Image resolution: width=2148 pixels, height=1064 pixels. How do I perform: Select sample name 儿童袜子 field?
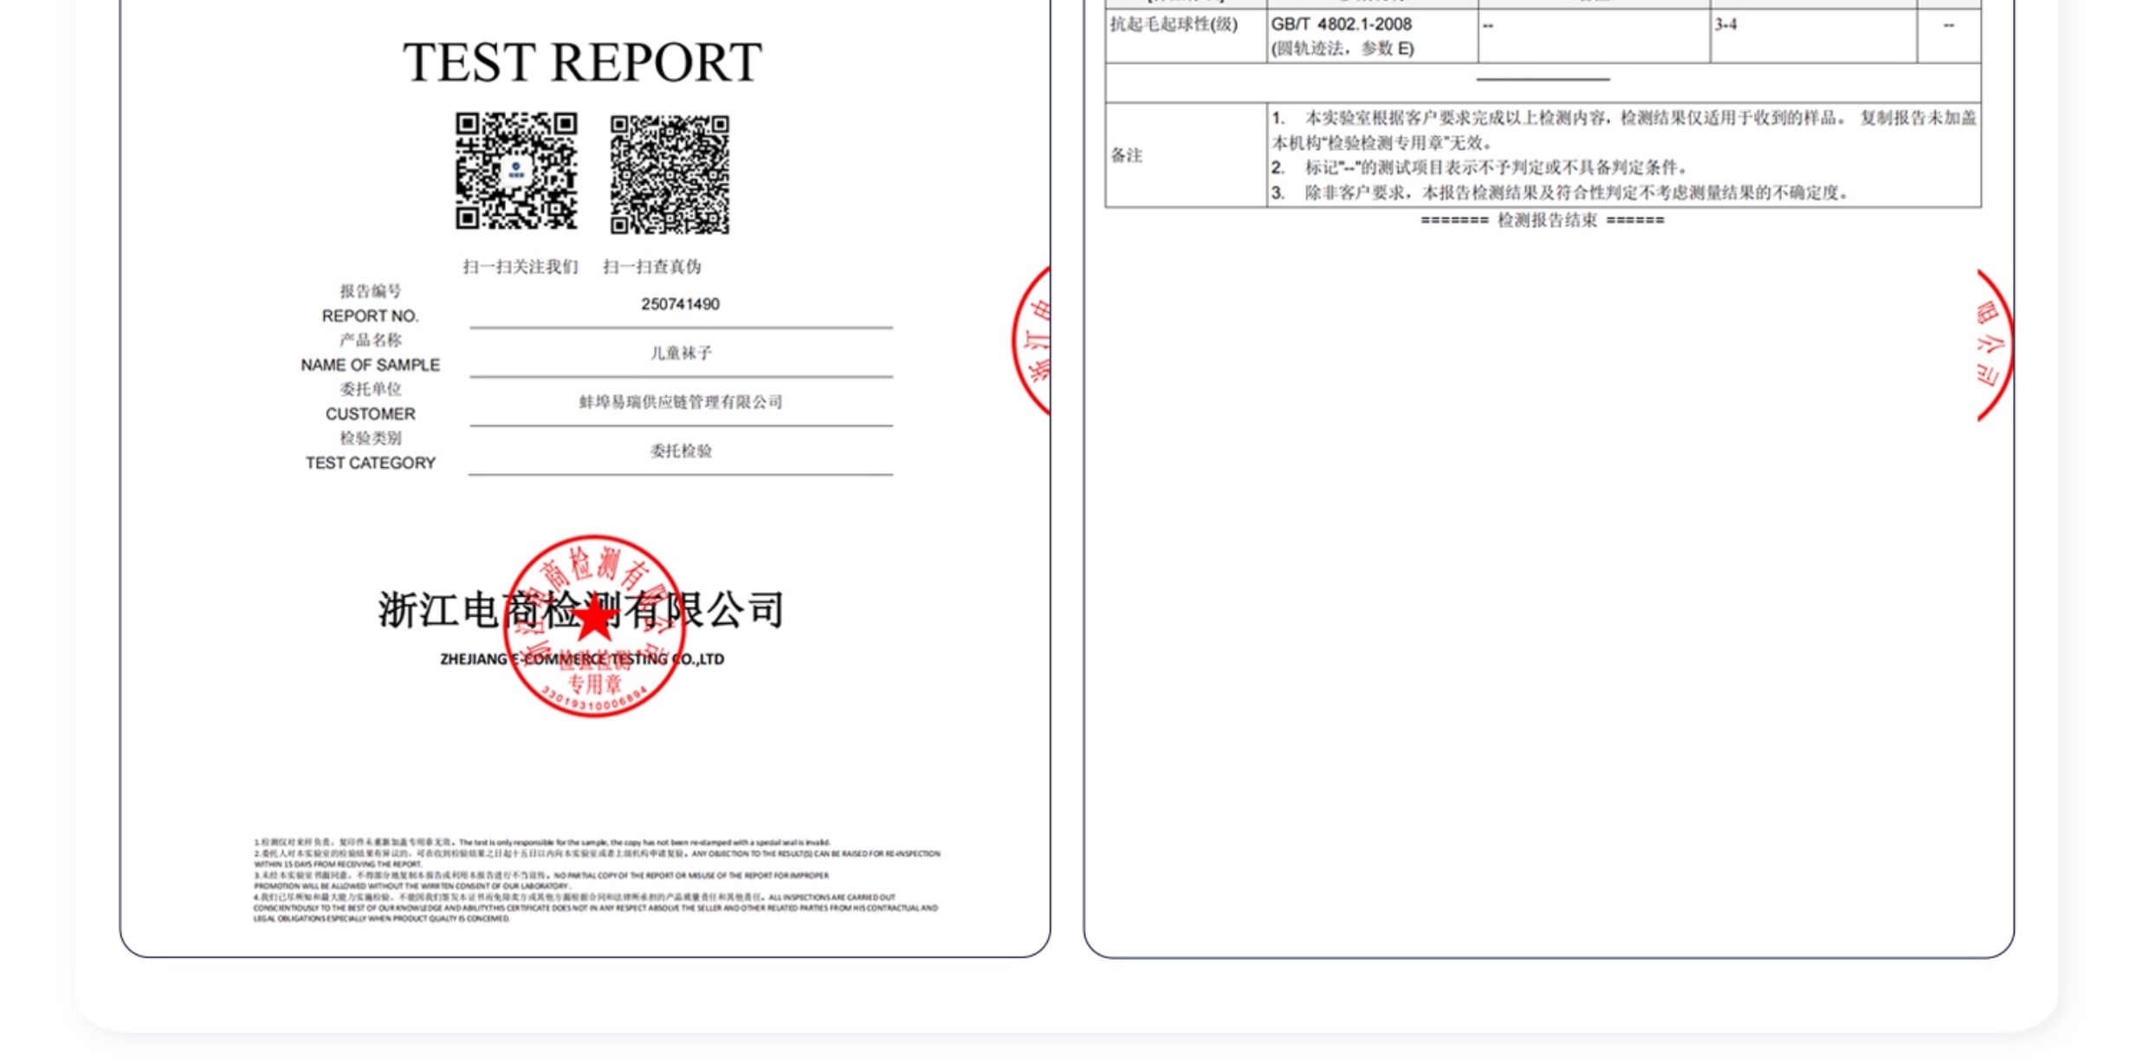point(681,354)
